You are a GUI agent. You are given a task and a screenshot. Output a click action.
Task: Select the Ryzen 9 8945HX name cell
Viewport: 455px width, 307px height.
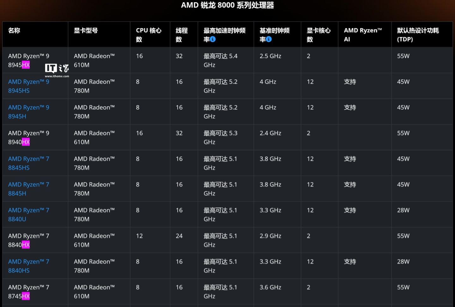[35, 60]
